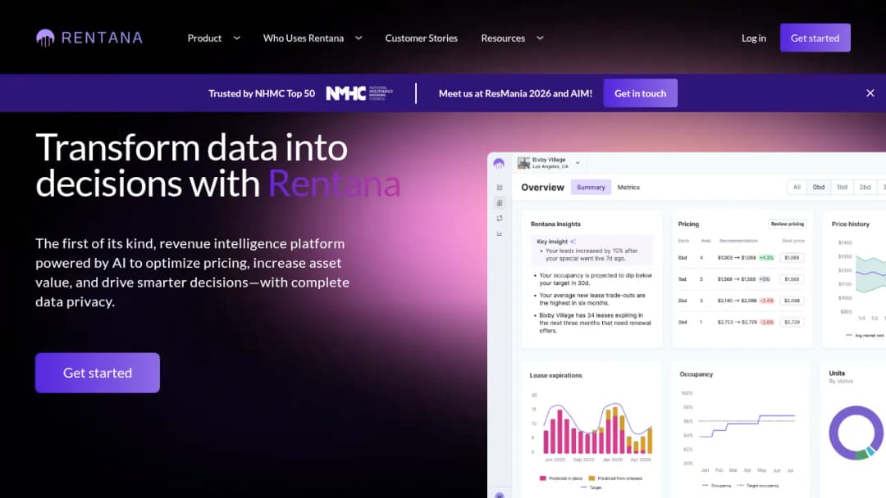Dismiss the announcement banner with the X
The image size is (886, 498).
(x=870, y=93)
